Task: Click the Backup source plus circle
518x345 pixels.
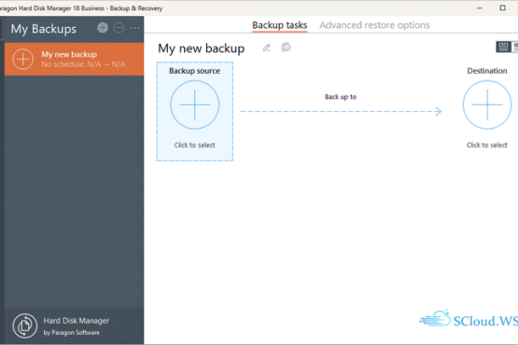Action: coord(194,104)
